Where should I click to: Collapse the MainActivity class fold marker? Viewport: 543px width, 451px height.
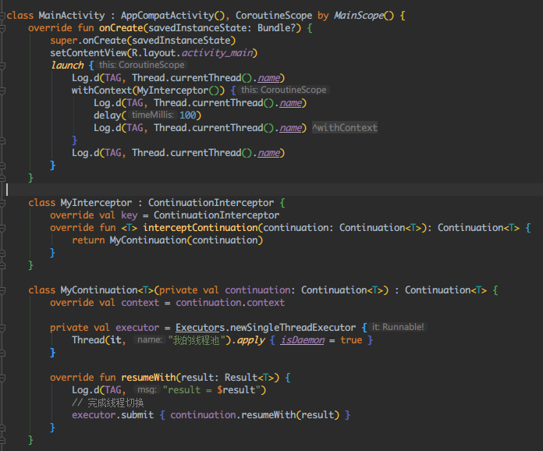tap(2, 16)
